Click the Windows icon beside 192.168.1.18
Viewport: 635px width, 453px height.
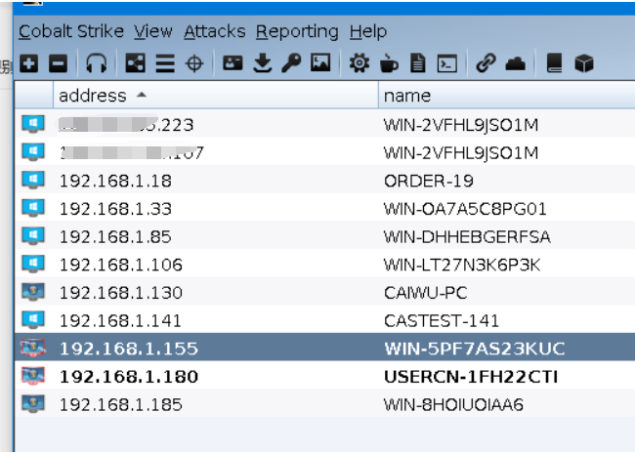(33, 180)
